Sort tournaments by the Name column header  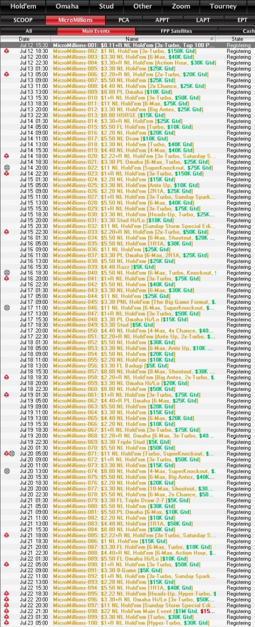(132, 39)
